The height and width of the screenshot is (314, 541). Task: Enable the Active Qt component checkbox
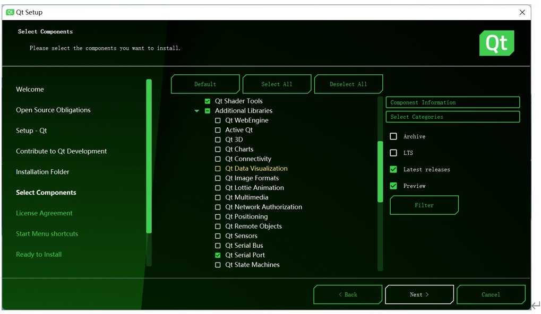(218, 130)
